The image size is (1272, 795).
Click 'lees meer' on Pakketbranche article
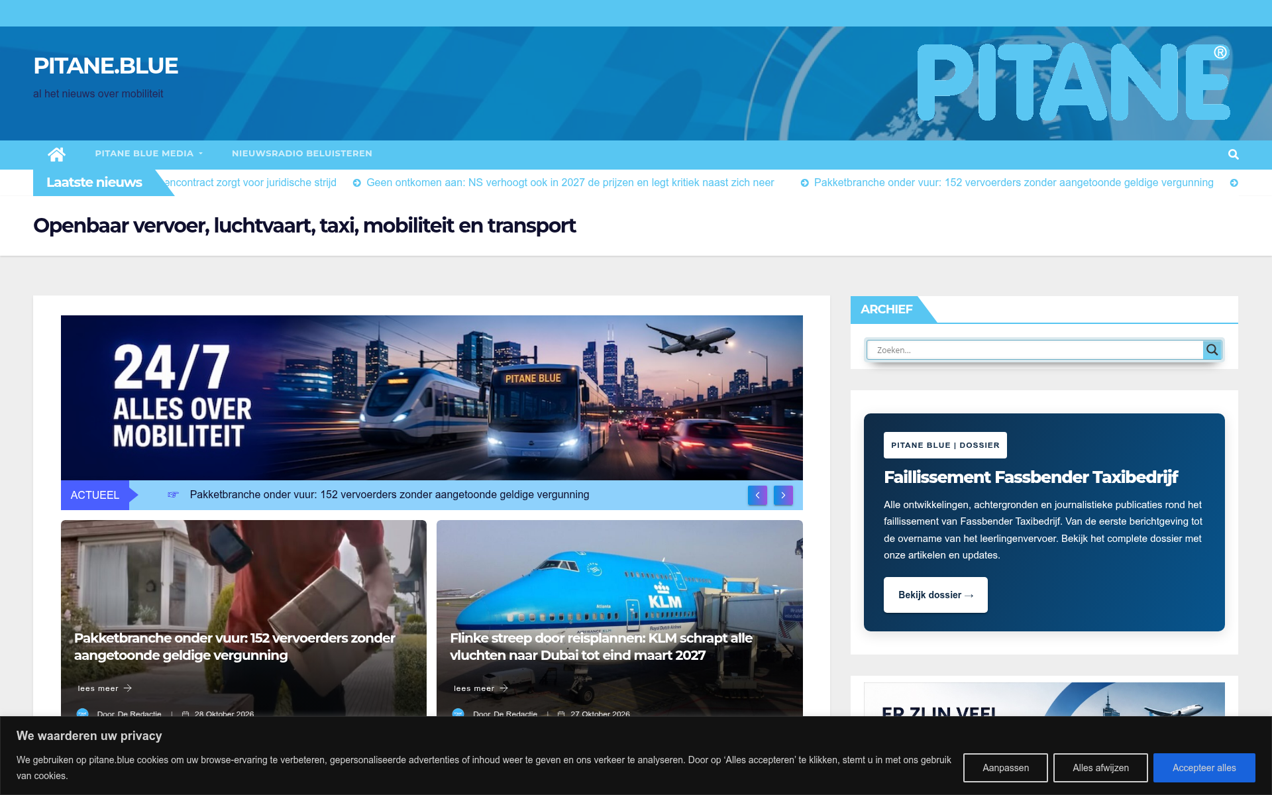pos(105,688)
